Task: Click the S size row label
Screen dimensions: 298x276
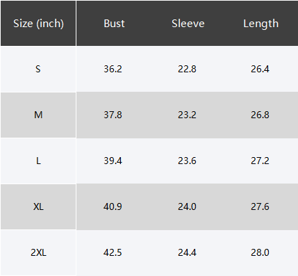Action: click(x=38, y=69)
